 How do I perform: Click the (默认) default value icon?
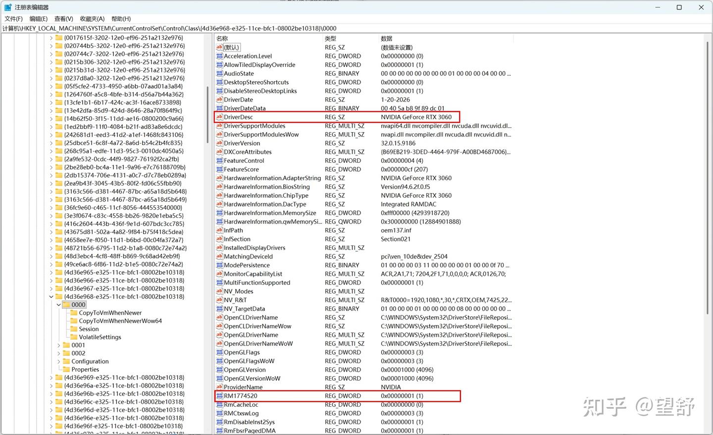click(219, 48)
